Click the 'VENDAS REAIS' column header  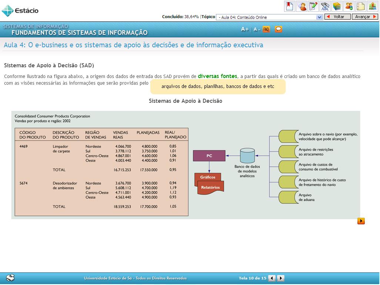pyautogui.click(x=120, y=135)
